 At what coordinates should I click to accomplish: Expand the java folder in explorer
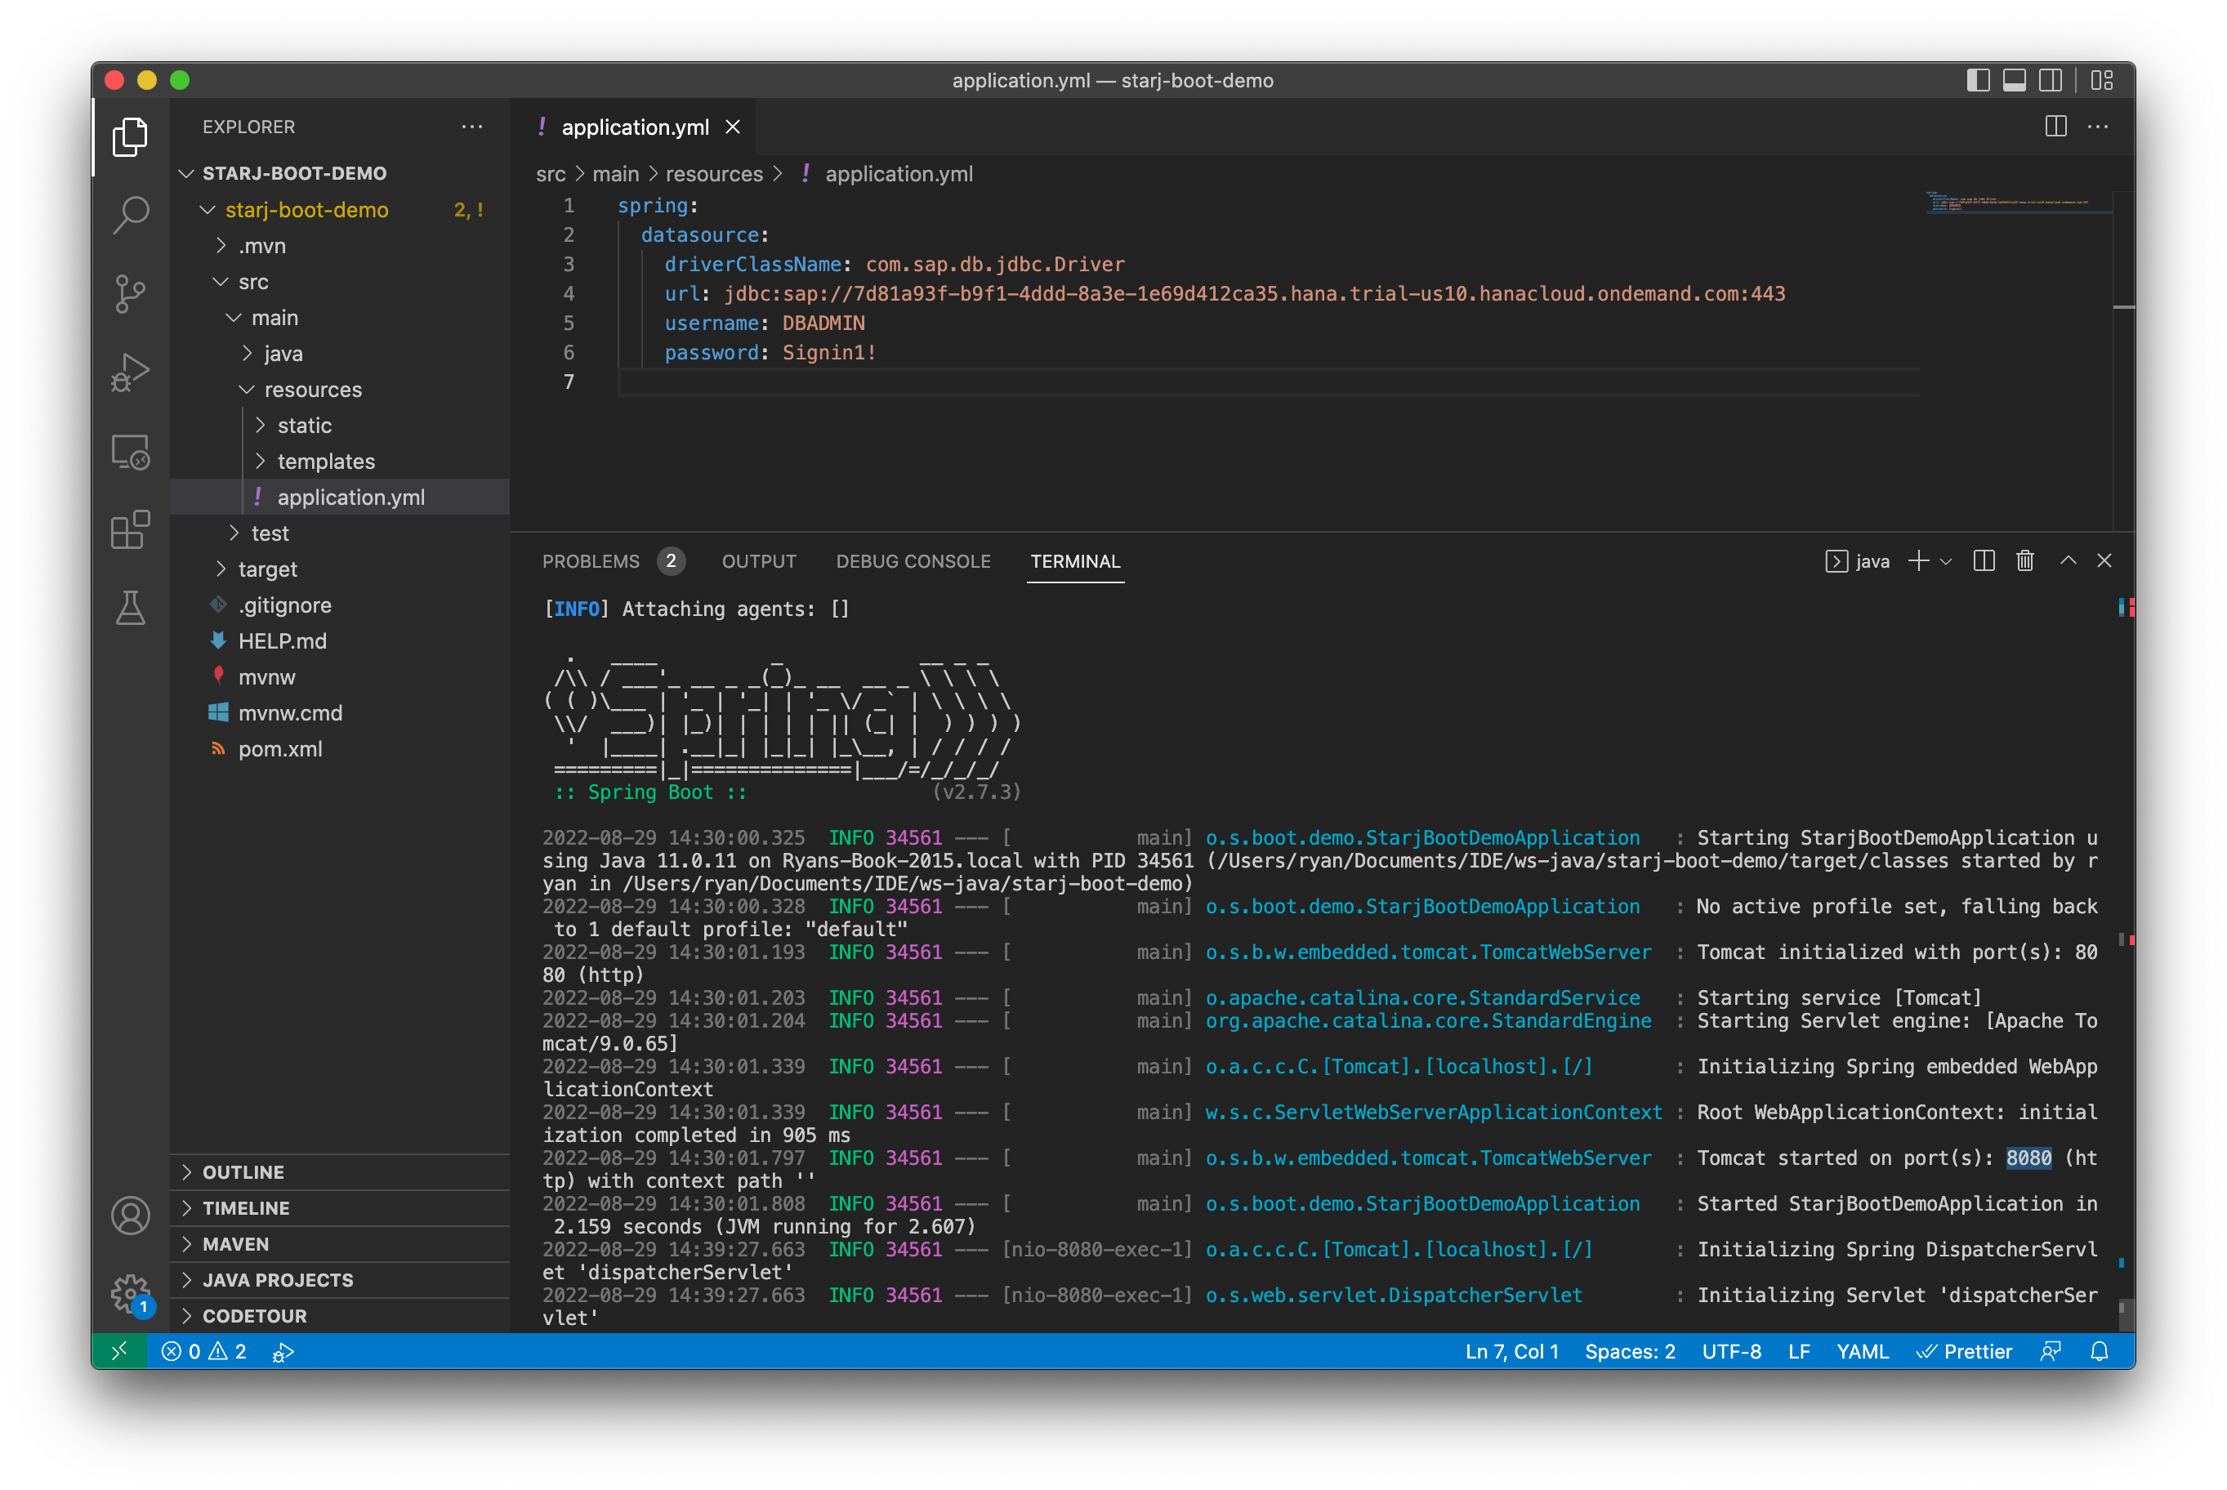point(283,354)
